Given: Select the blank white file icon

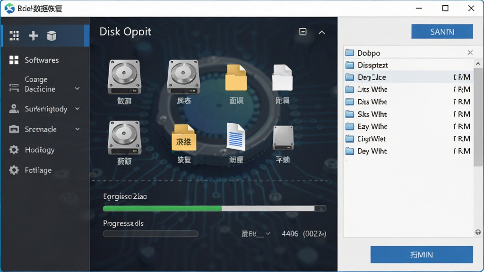Looking at the screenshot, I should pos(283,77).
